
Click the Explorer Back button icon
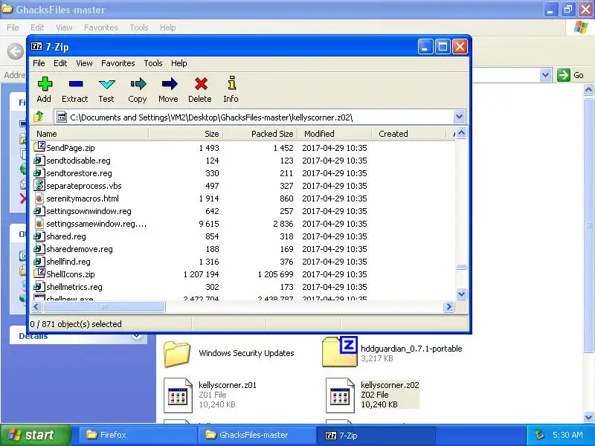[x=15, y=51]
